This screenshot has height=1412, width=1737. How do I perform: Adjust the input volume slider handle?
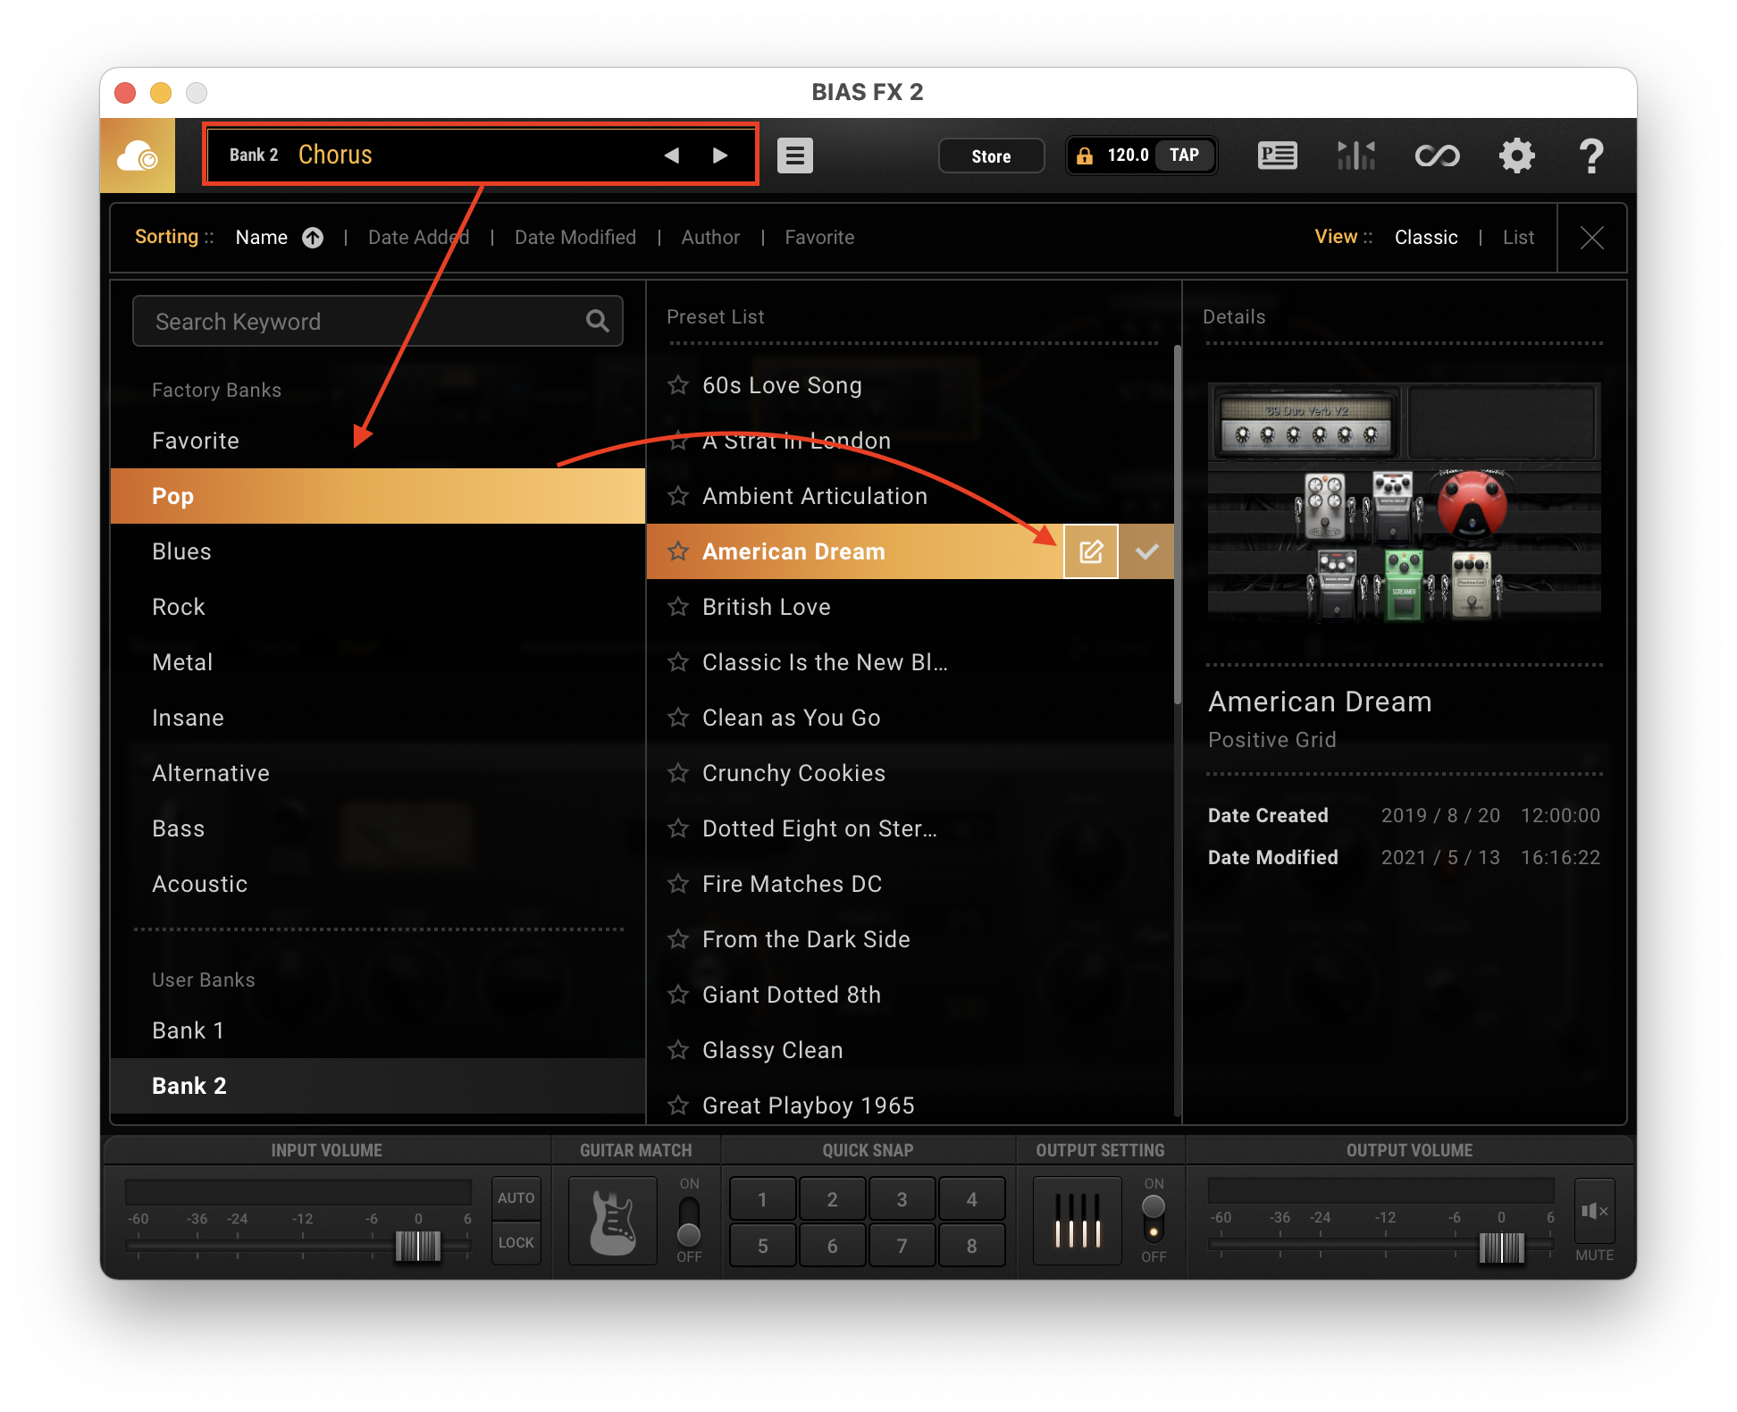(x=417, y=1246)
